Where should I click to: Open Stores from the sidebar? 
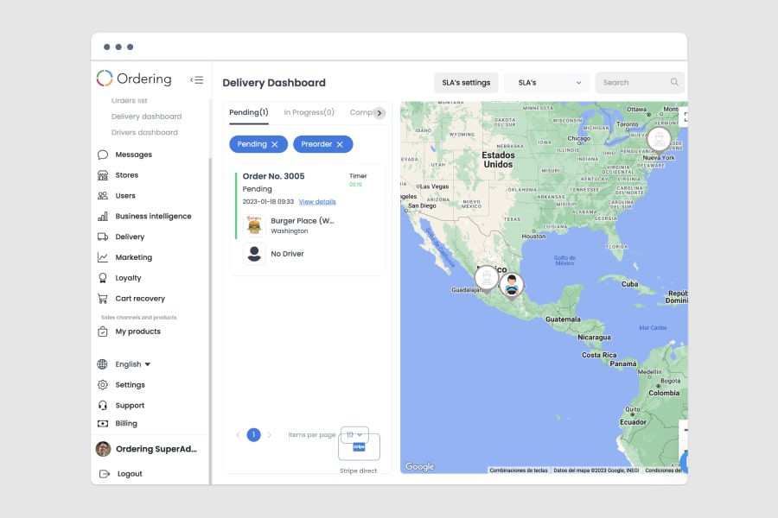pos(126,175)
